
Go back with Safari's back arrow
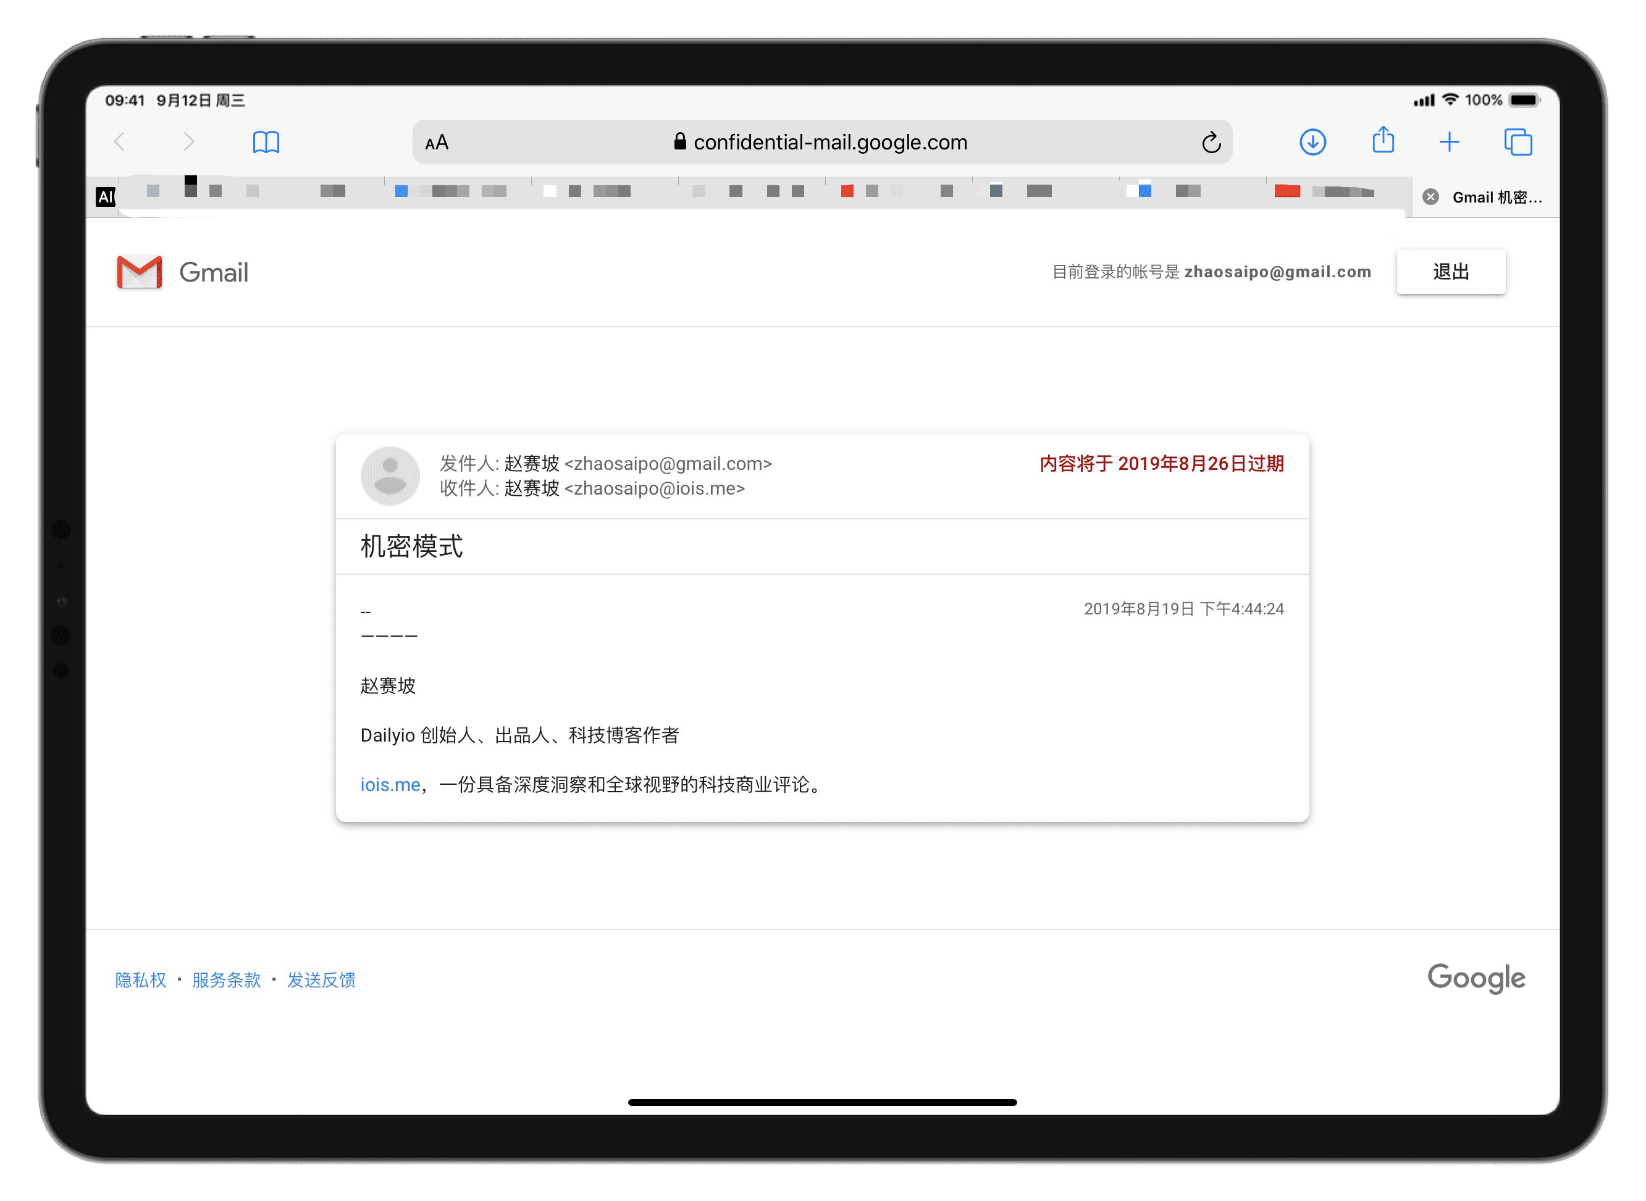point(120,142)
